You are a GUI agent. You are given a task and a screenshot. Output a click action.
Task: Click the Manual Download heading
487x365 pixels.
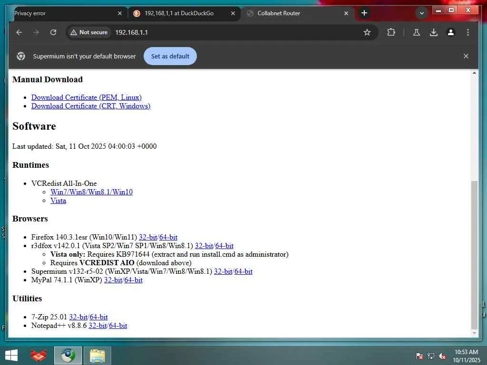[48, 79]
